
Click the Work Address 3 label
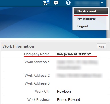(x=37, y=83)
